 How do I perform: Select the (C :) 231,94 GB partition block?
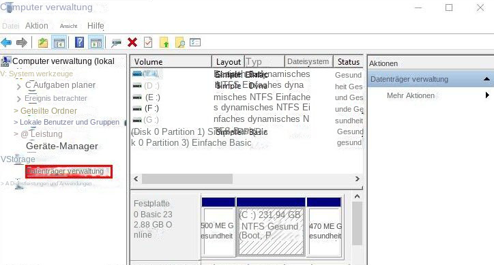pos(271,227)
